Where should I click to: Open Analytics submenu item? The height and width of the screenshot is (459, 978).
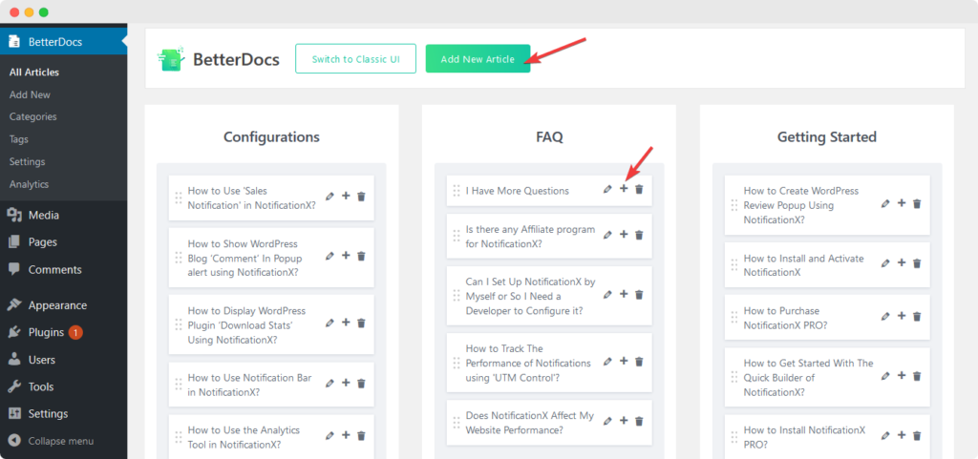[30, 184]
